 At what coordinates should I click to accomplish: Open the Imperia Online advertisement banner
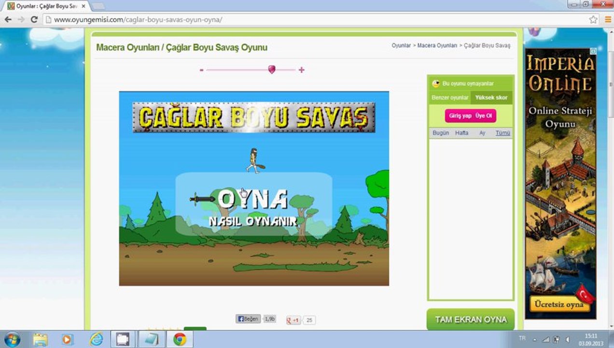tap(560, 184)
